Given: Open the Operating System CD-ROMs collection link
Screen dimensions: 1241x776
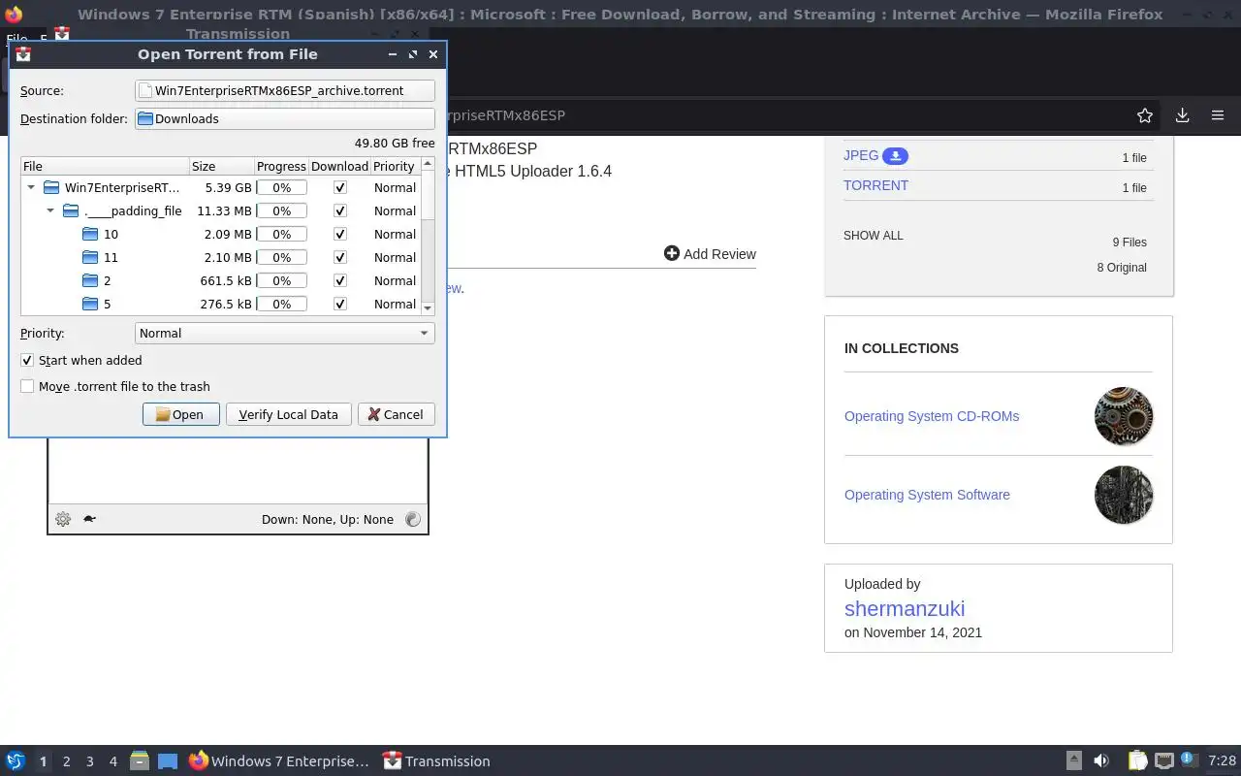Looking at the screenshot, I should point(932,416).
